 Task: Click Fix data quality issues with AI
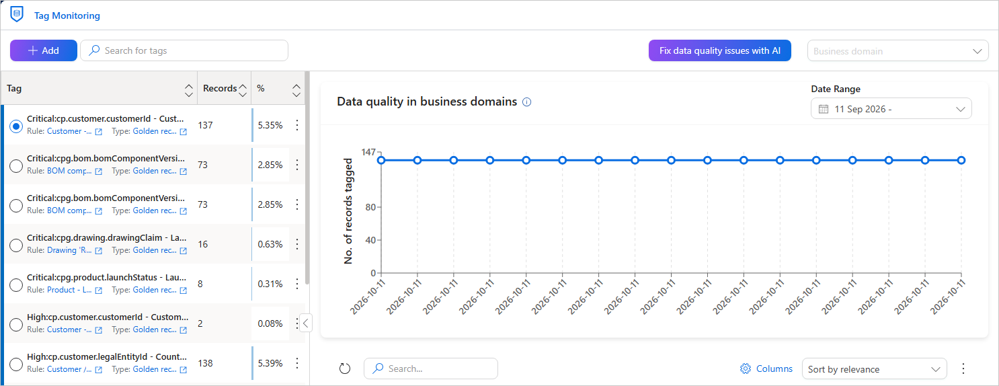(x=719, y=50)
